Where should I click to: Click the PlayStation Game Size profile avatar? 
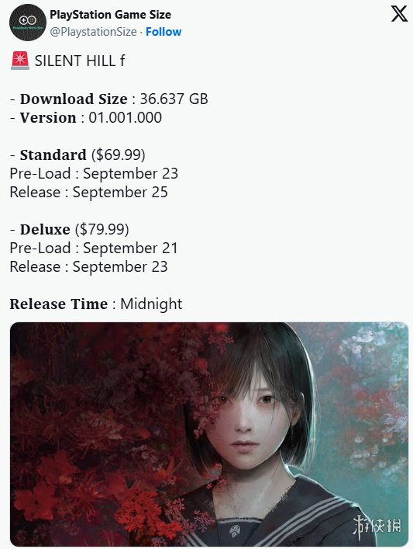coord(28,23)
